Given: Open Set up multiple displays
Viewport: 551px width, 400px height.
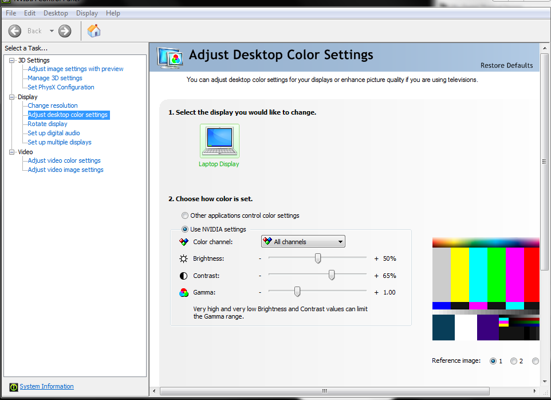Looking at the screenshot, I should click(60, 142).
